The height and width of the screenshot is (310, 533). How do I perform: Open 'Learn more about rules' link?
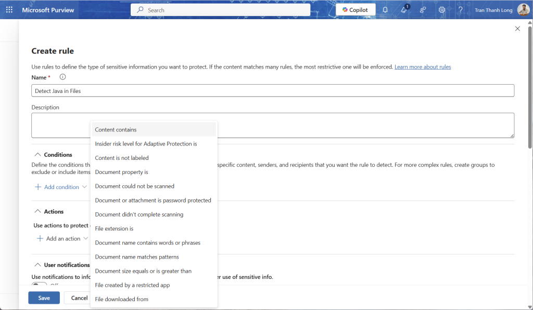pyautogui.click(x=422, y=67)
